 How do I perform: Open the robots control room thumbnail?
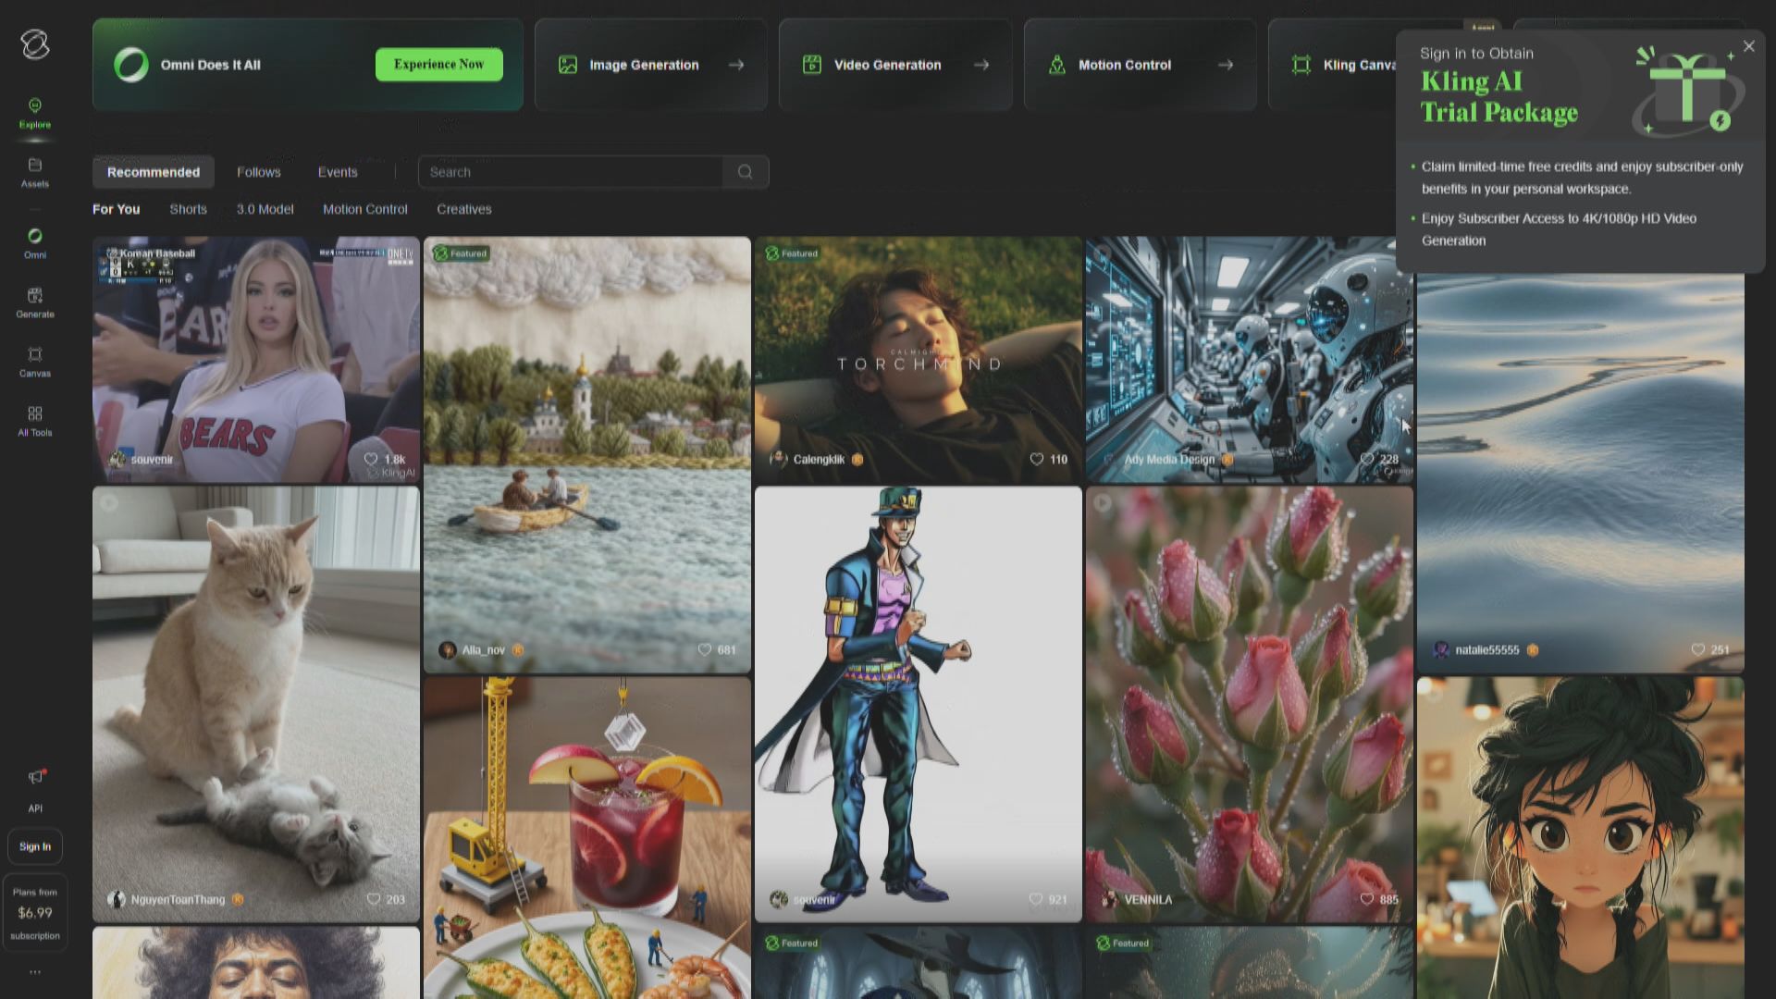pyautogui.click(x=1250, y=360)
